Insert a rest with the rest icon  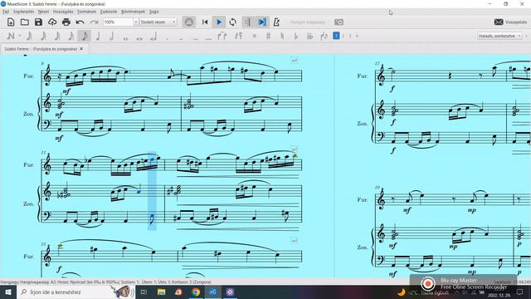(x=238, y=36)
